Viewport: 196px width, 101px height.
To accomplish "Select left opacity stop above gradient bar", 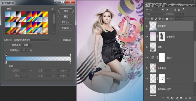I will (x=6, y=55).
